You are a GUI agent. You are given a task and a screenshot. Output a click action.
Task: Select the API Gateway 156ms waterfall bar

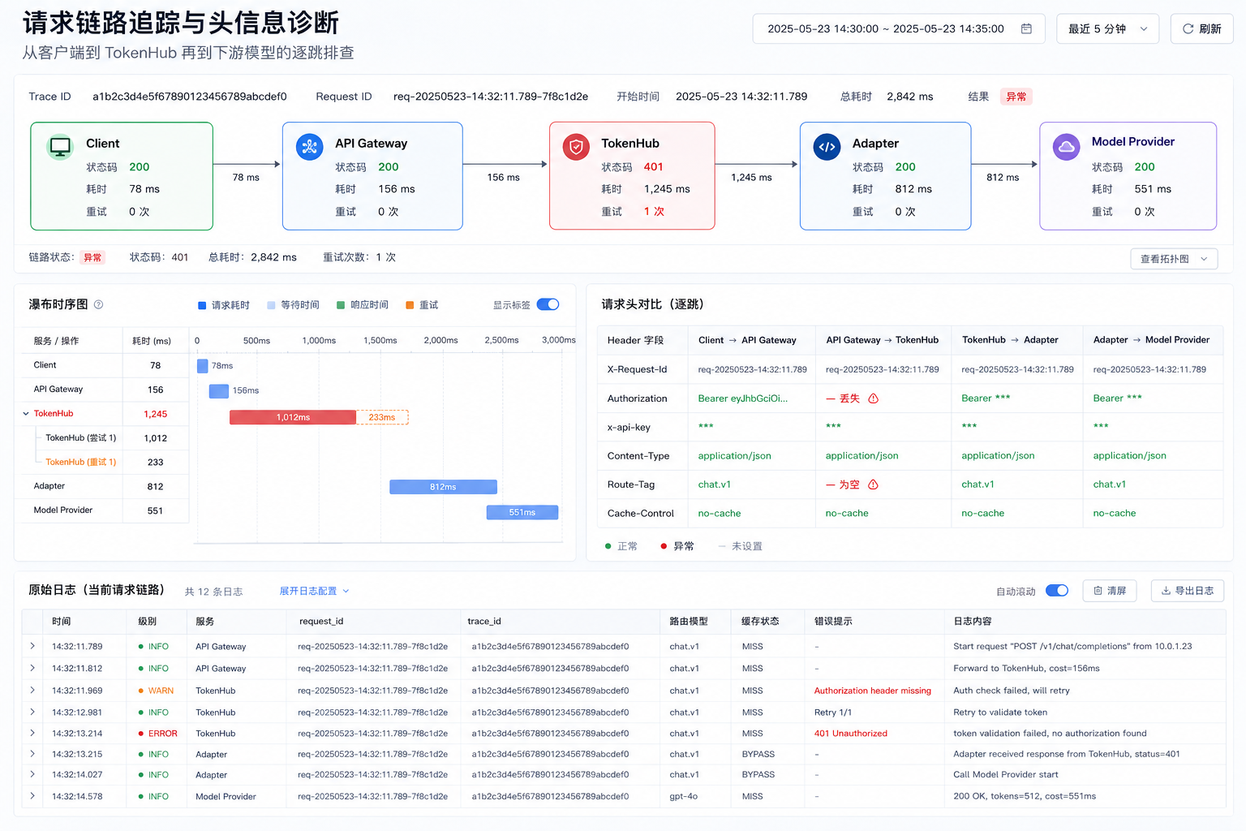[219, 391]
